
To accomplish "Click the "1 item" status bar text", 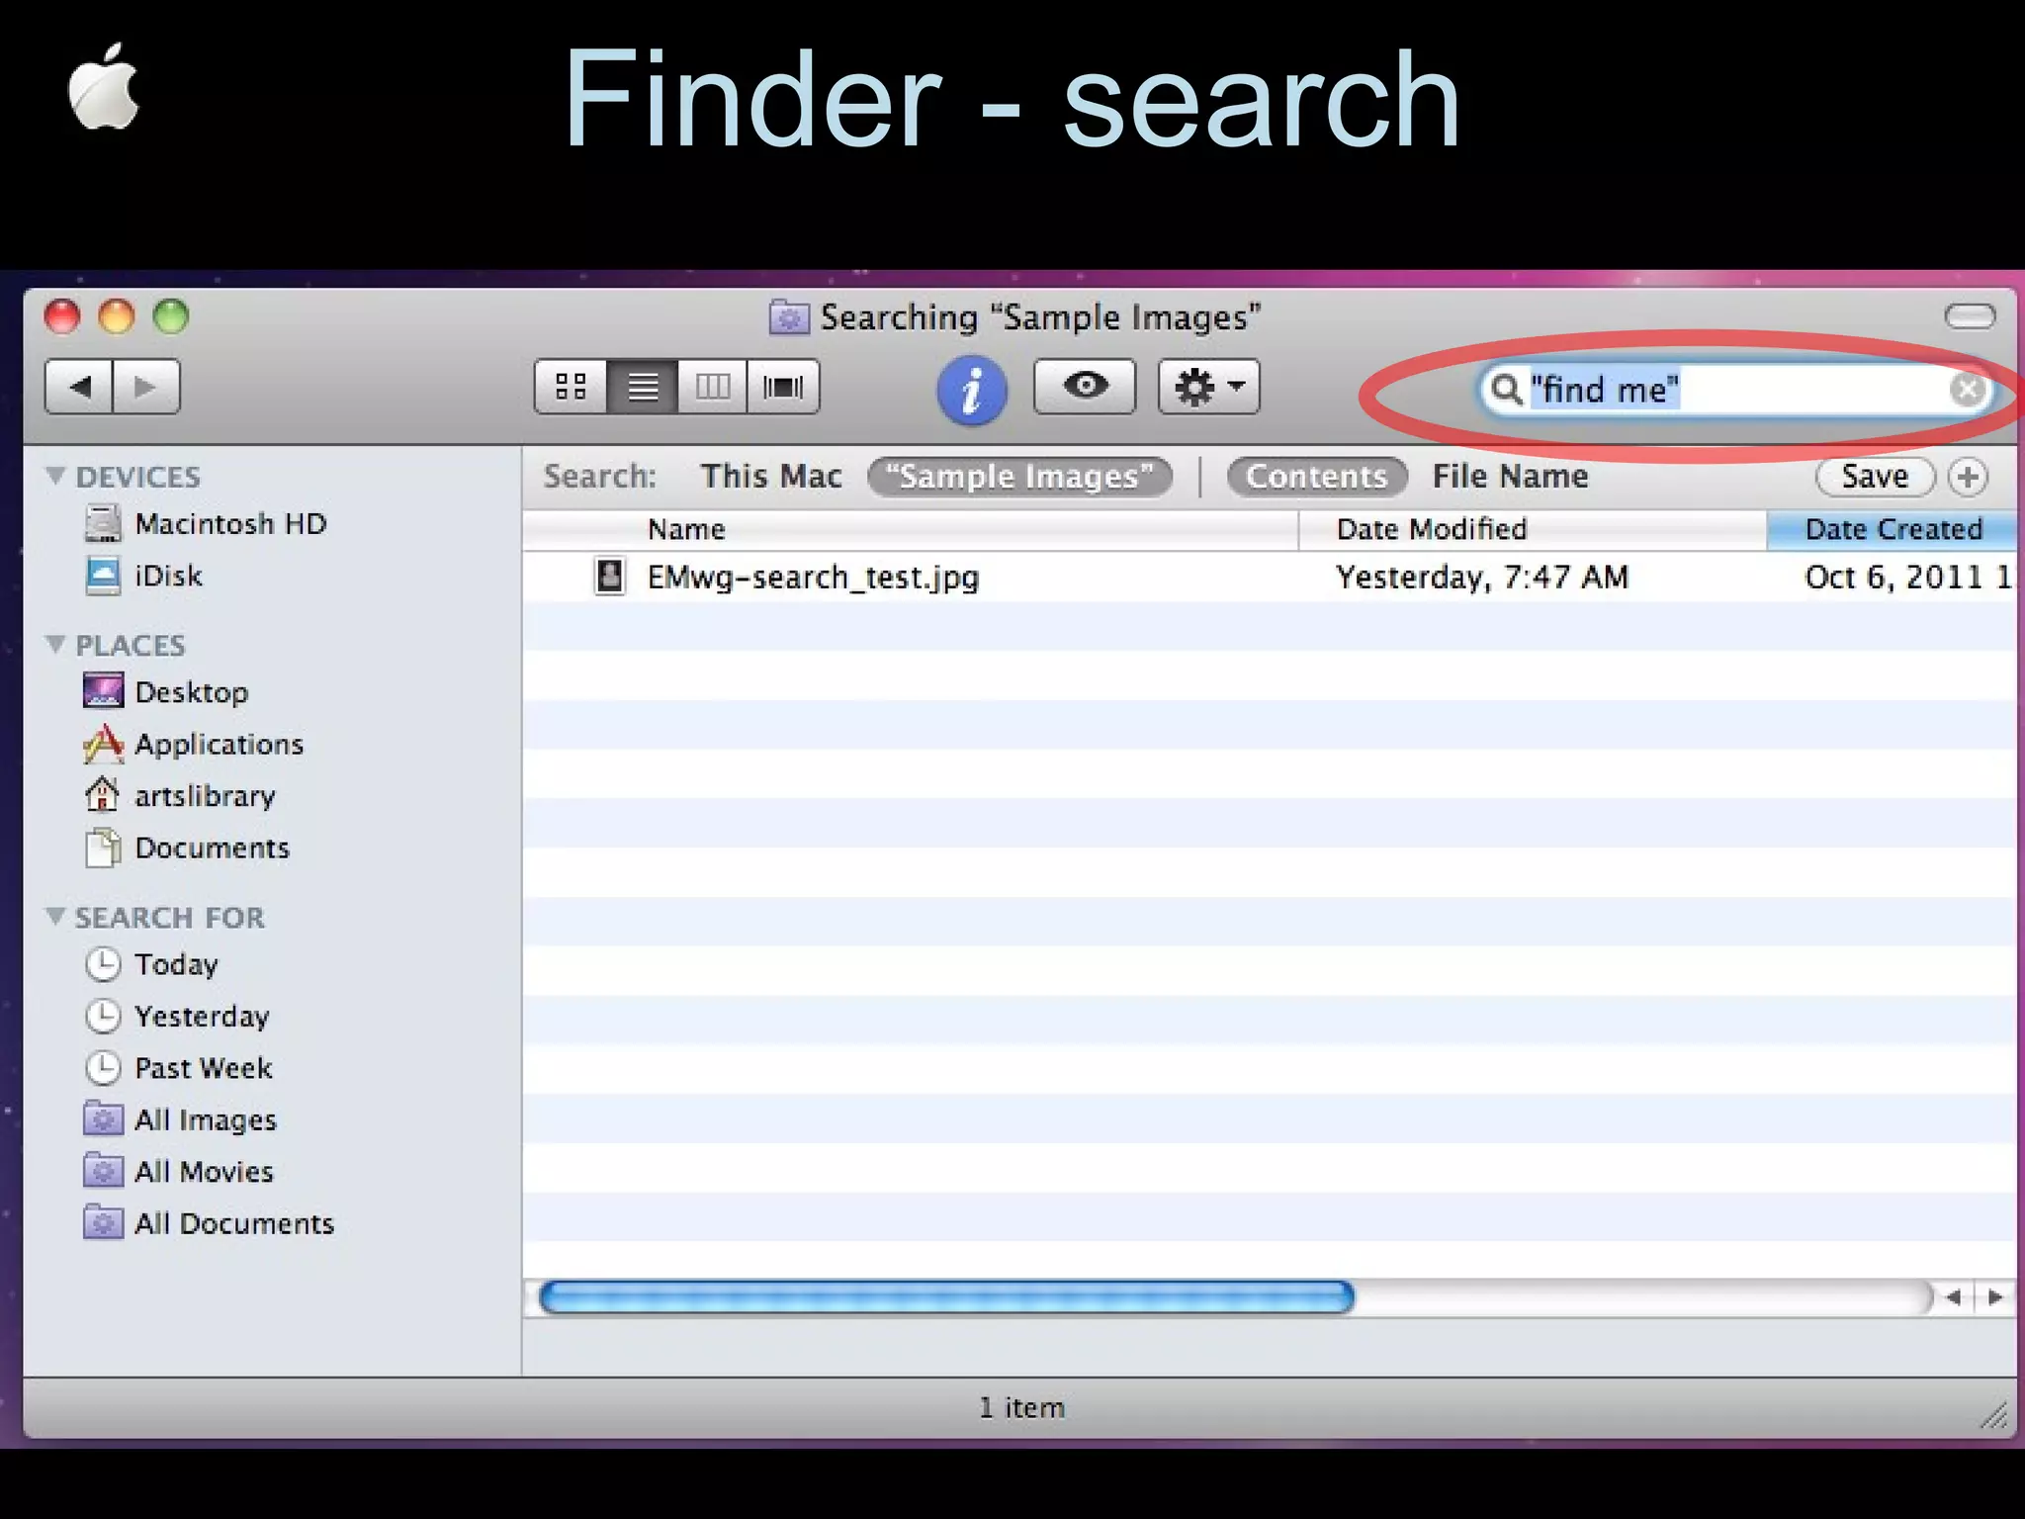I will coord(1021,1407).
